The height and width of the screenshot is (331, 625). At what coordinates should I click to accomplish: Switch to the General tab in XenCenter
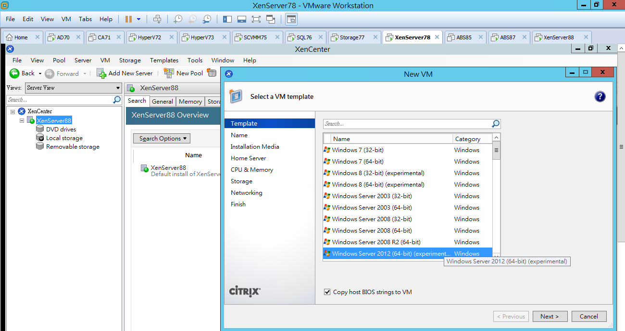[162, 101]
